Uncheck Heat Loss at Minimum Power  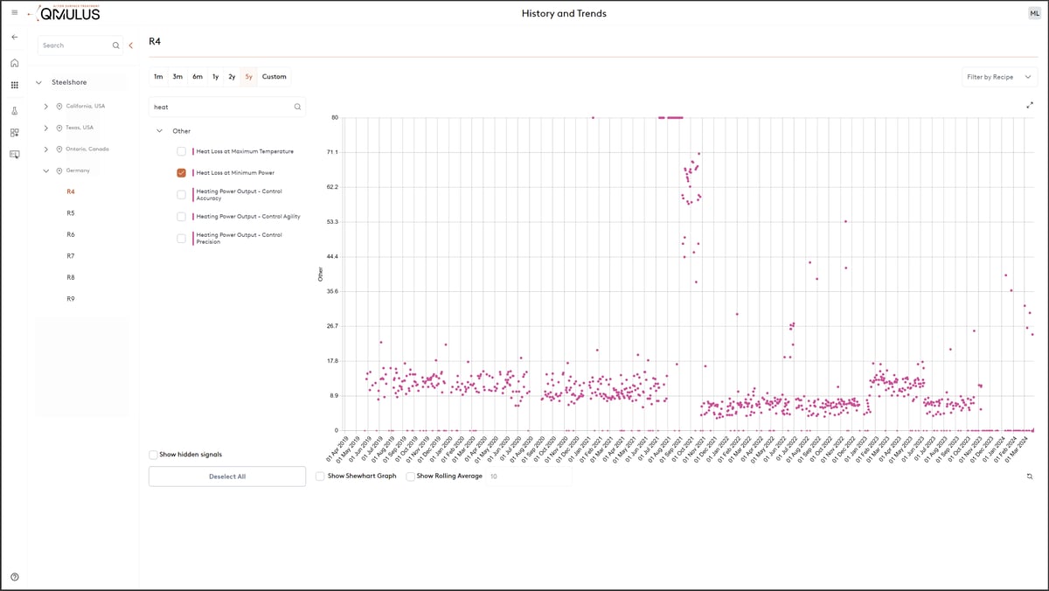tap(181, 173)
